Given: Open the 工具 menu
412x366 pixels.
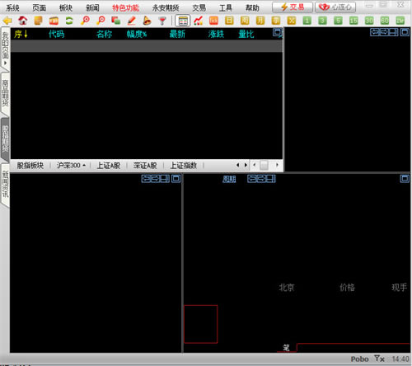Looking at the screenshot, I should pos(226,7).
